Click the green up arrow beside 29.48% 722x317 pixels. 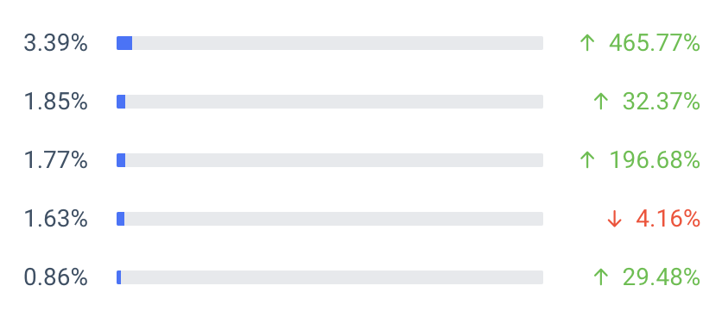(x=601, y=277)
